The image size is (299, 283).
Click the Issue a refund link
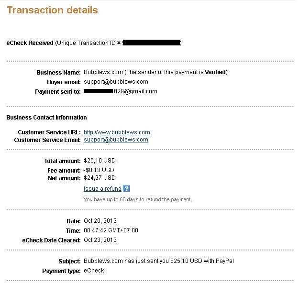click(102, 189)
